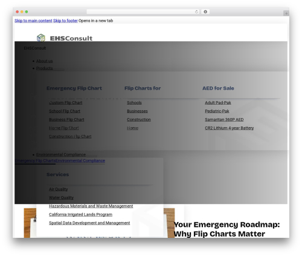
Task: Click the Emergency Flip Chart column heading
Action: (x=74, y=88)
